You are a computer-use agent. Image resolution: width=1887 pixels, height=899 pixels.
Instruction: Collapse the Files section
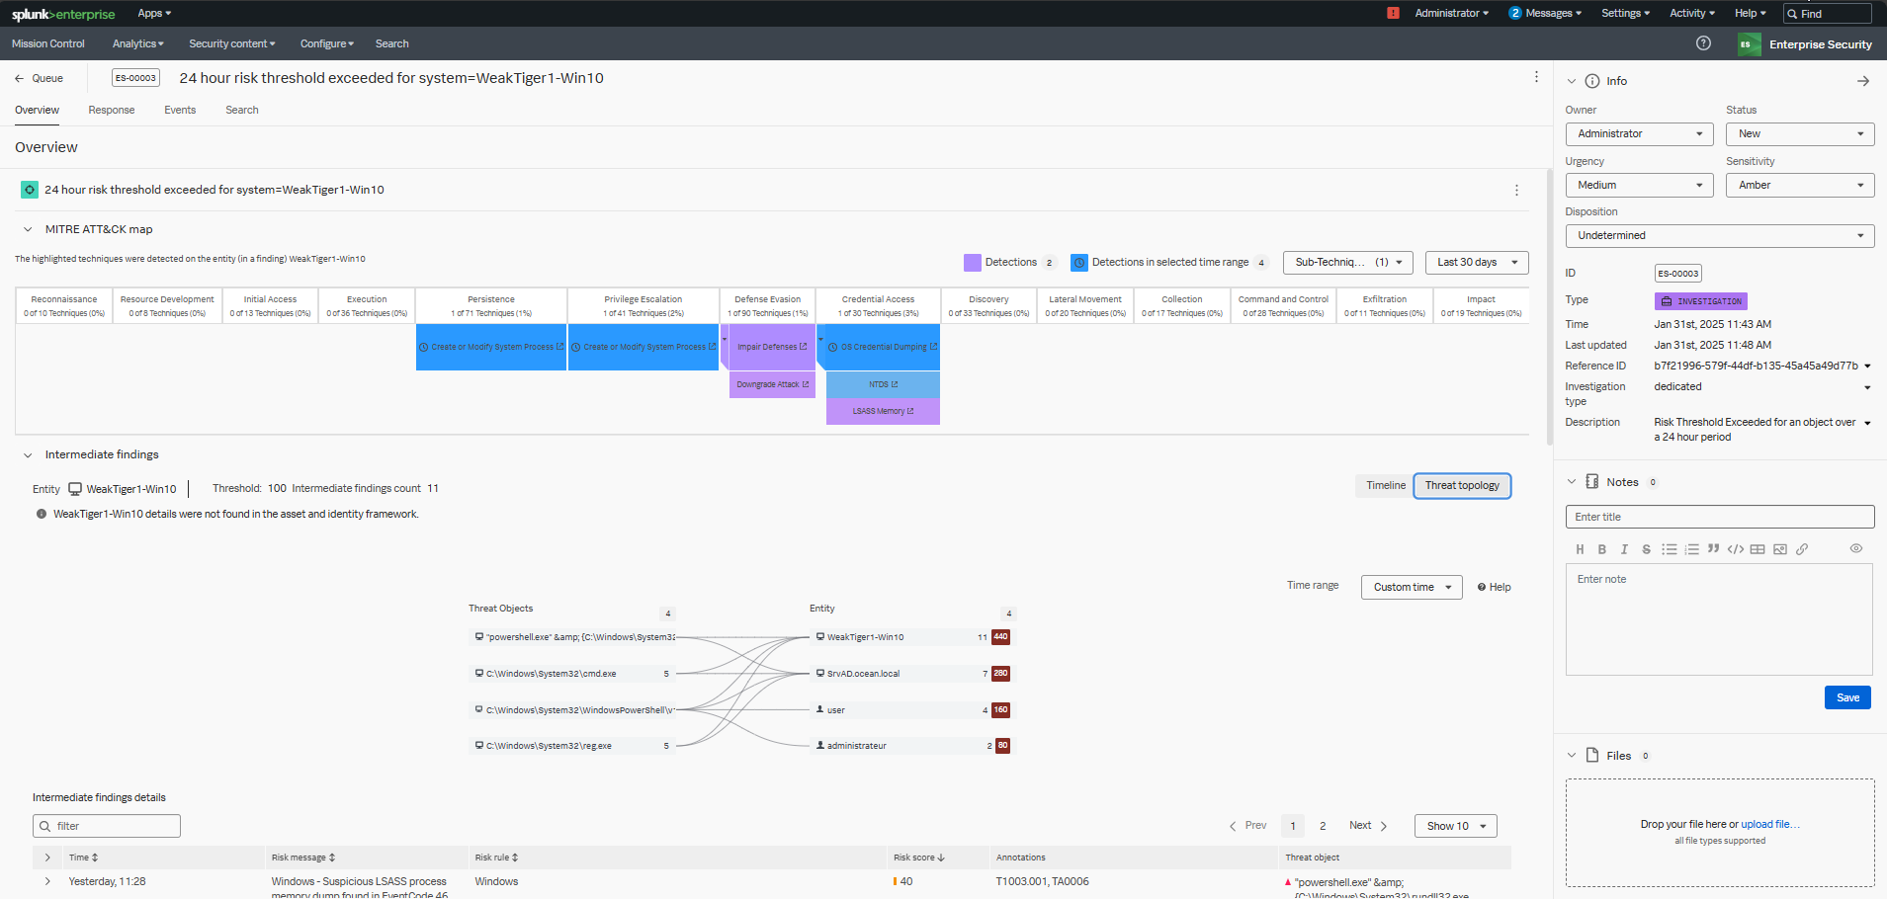click(1572, 756)
